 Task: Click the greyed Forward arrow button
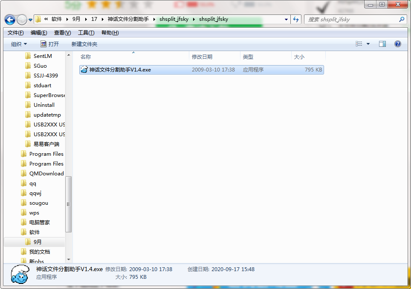tap(22, 20)
